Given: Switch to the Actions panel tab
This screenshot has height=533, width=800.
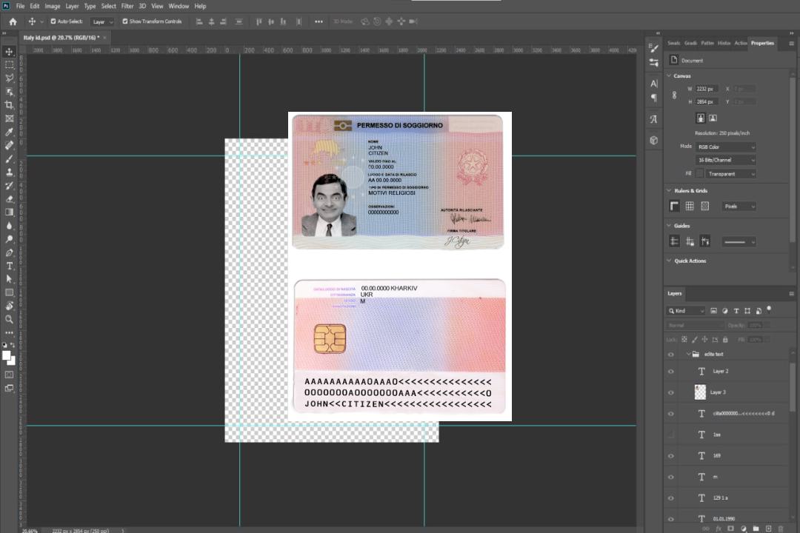Looking at the screenshot, I should (x=740, y=44).
